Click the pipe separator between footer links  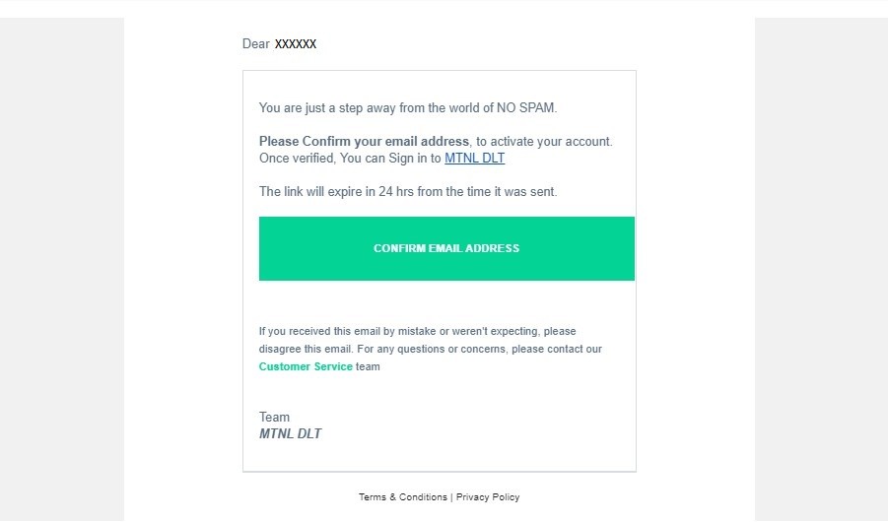click(451, 496)
